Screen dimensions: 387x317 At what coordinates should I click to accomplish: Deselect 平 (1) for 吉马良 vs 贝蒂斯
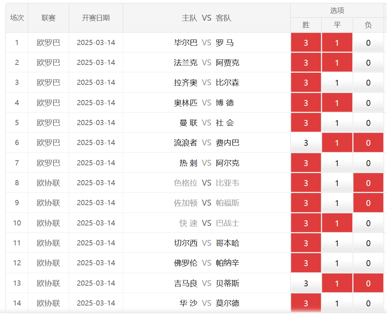337,283
